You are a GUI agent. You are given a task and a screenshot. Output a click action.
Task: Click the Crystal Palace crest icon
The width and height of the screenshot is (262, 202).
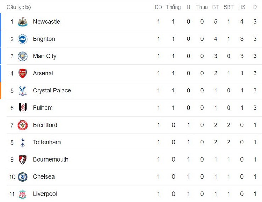[23, 91]
